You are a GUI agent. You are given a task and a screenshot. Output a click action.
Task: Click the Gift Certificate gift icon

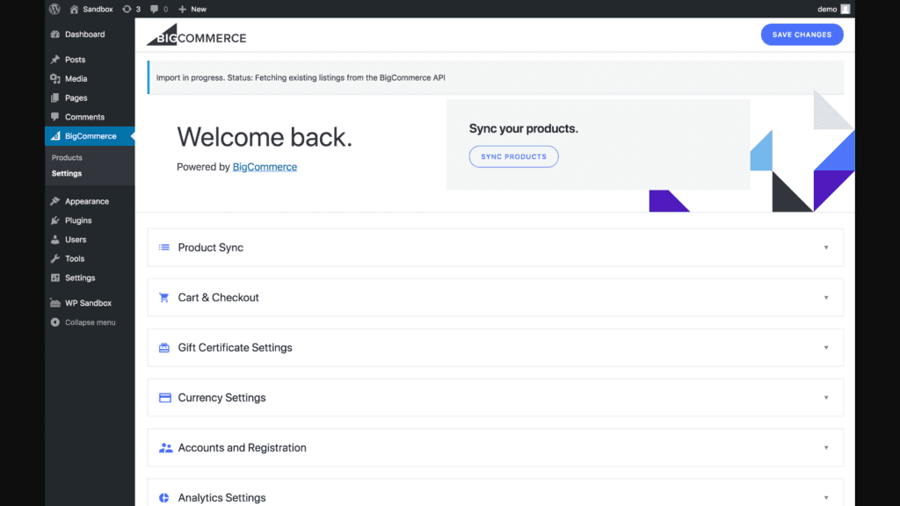click(x=164, y=348)
